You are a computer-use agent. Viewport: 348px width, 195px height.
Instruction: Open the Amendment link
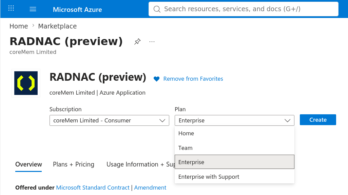point(150,188)
